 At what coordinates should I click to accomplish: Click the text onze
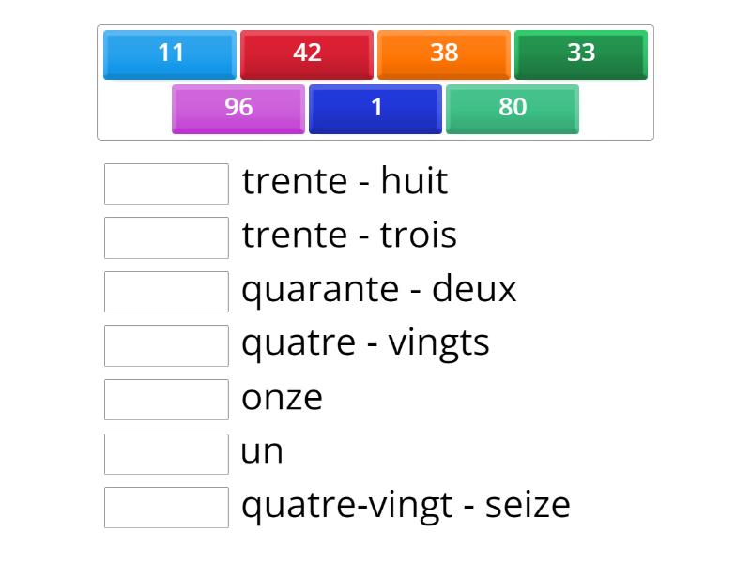283,398
